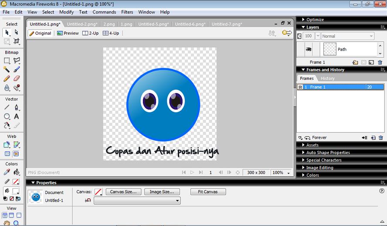Click the Fit Canvas button
The width and height of the screenshot is (387, 226).
[208, 192]
